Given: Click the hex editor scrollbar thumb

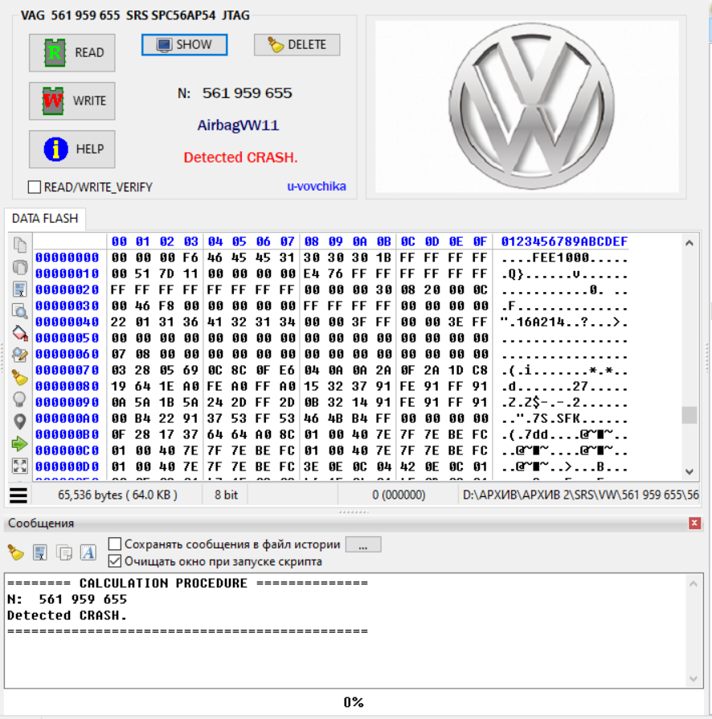Looking at the screenshot, I should 689,415.
